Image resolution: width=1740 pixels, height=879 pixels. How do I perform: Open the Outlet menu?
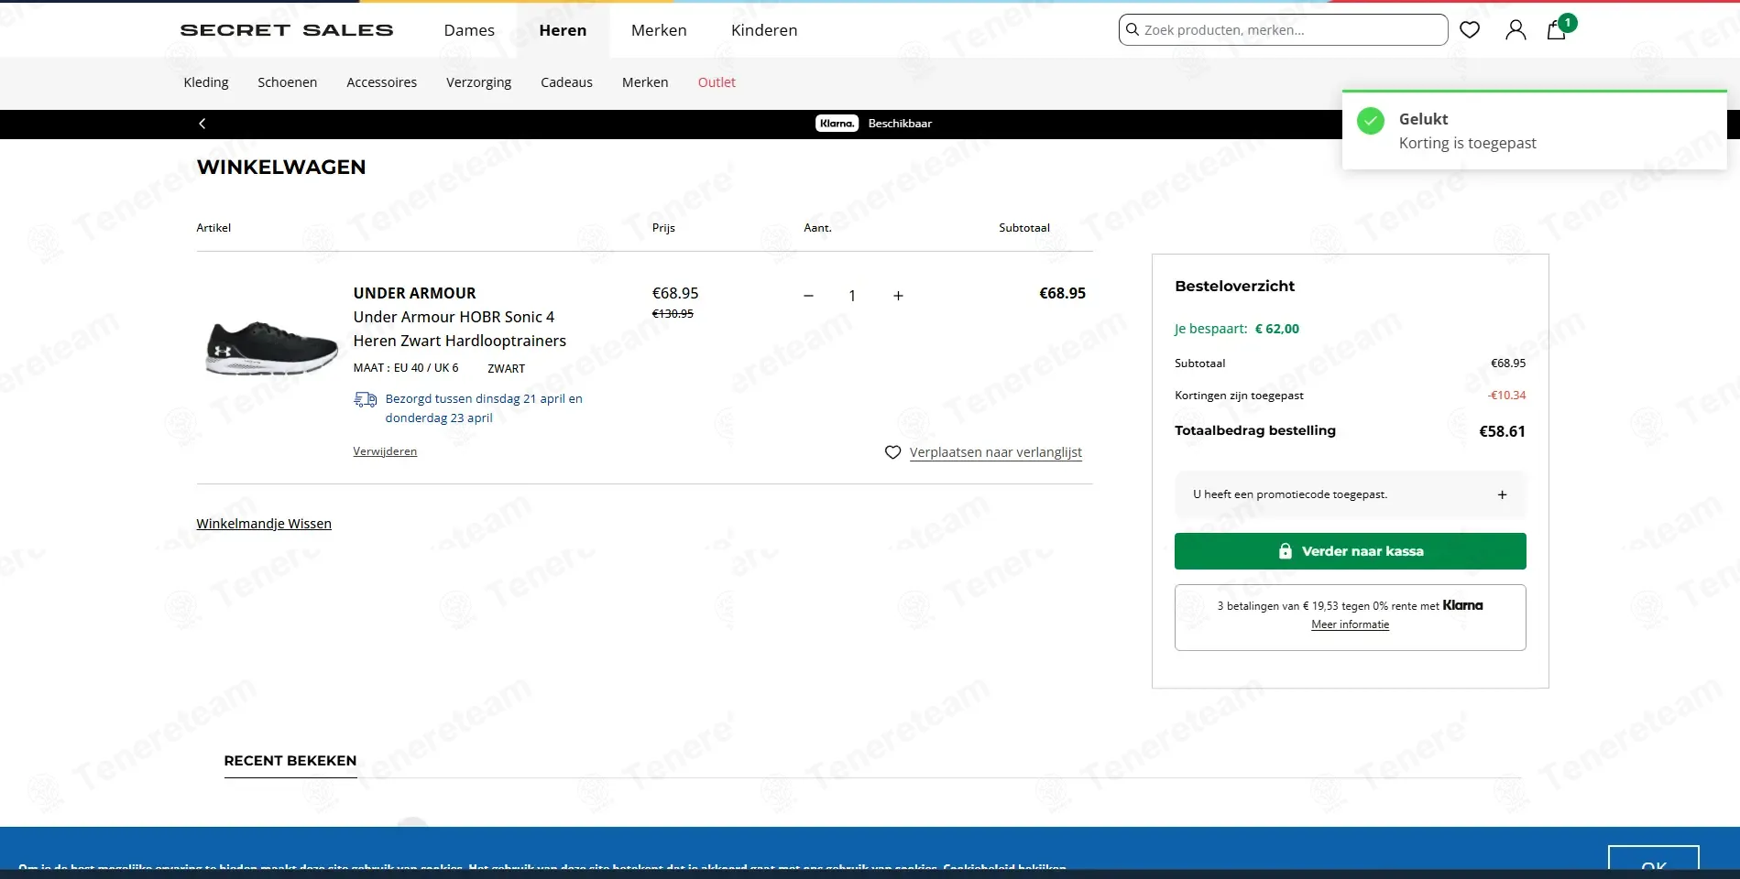[717, 82]
